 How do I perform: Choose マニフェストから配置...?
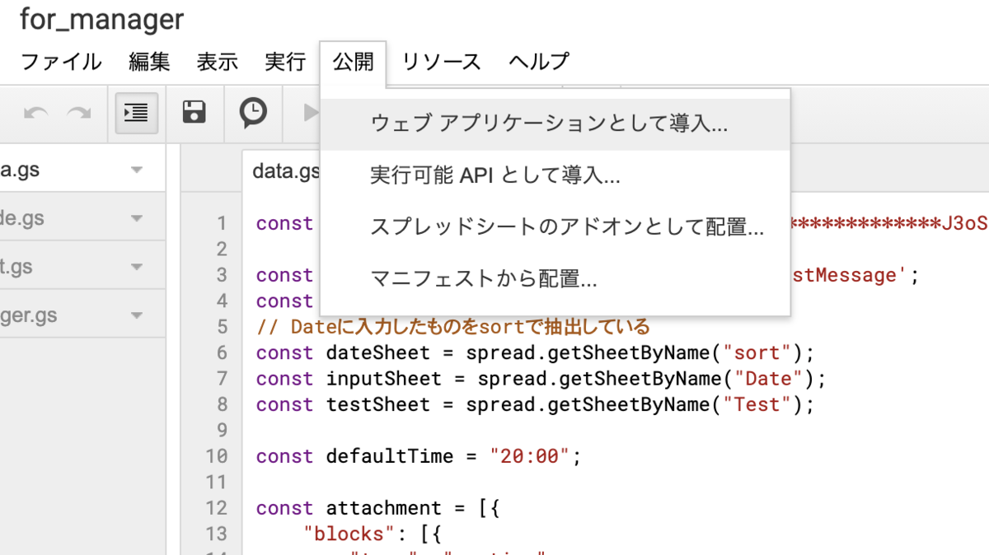(555, 278)
